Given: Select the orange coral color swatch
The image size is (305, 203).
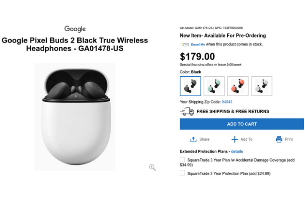Looking at the screenshot, I should (x=238, y=86).
